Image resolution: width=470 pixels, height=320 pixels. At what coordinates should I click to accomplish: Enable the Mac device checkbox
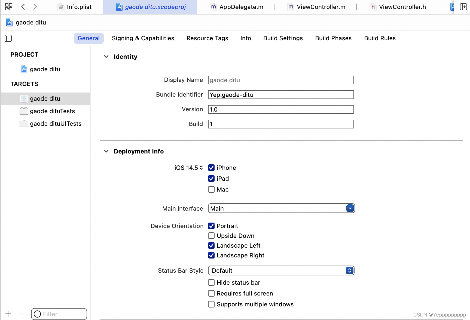coord(211,189)
